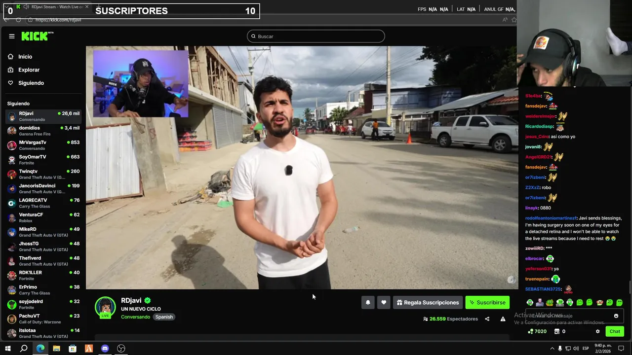Open Explorar in the sidebar
The height and width of the screenshot is (355, 632).
point(23,70)
